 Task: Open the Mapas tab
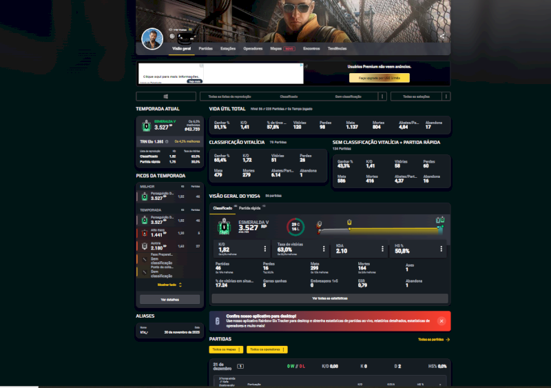click(x=276, y=48)
